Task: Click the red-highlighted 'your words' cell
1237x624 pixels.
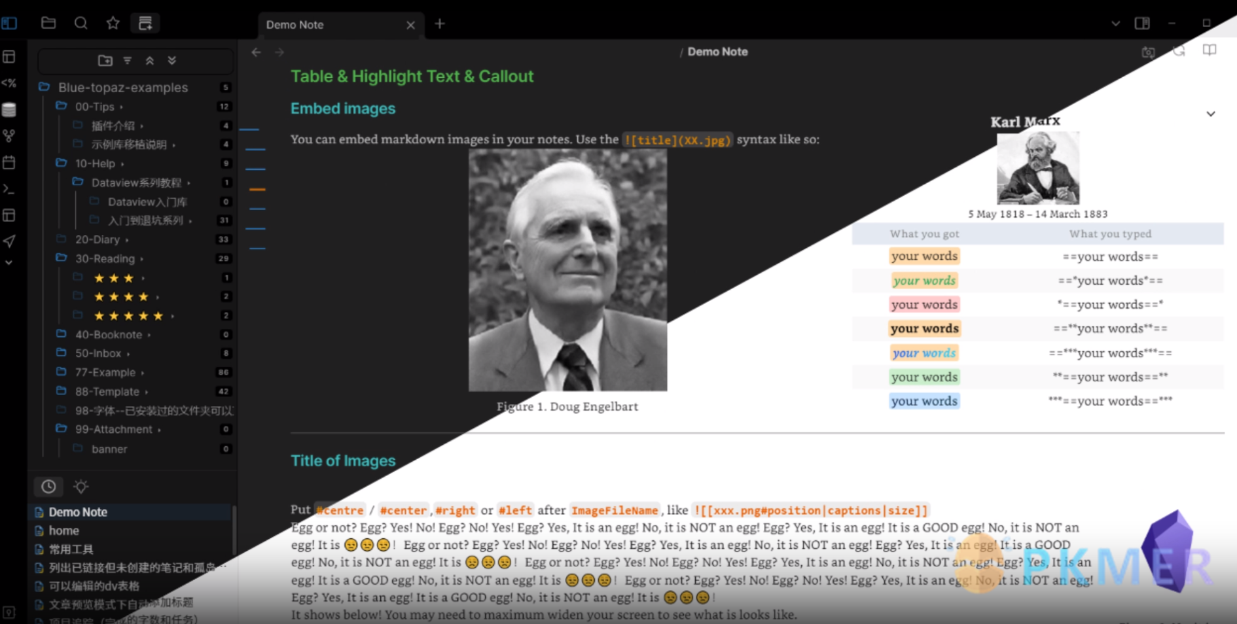Action: [x=924, y=304]
